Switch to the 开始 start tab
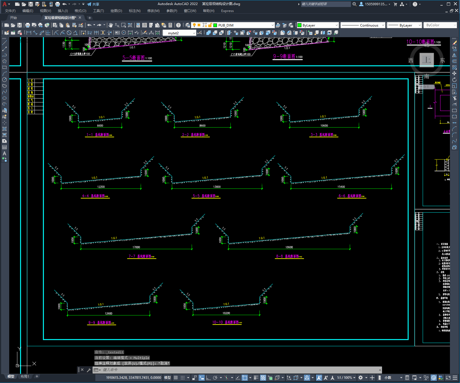 [13, 18]
